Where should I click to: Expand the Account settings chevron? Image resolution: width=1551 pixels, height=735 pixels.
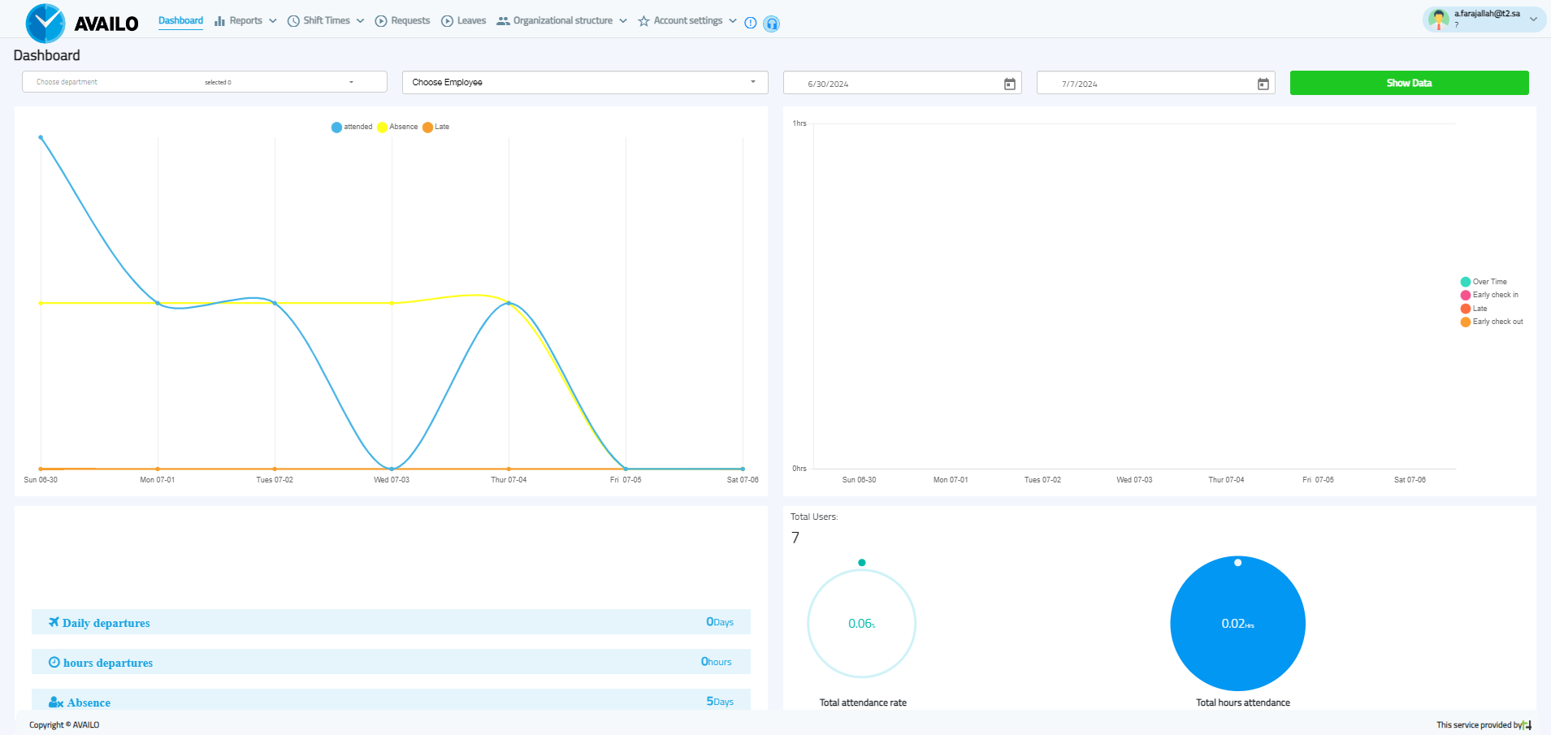733,21
